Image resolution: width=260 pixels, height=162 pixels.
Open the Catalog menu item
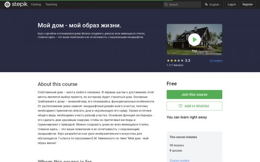(36, 4)
